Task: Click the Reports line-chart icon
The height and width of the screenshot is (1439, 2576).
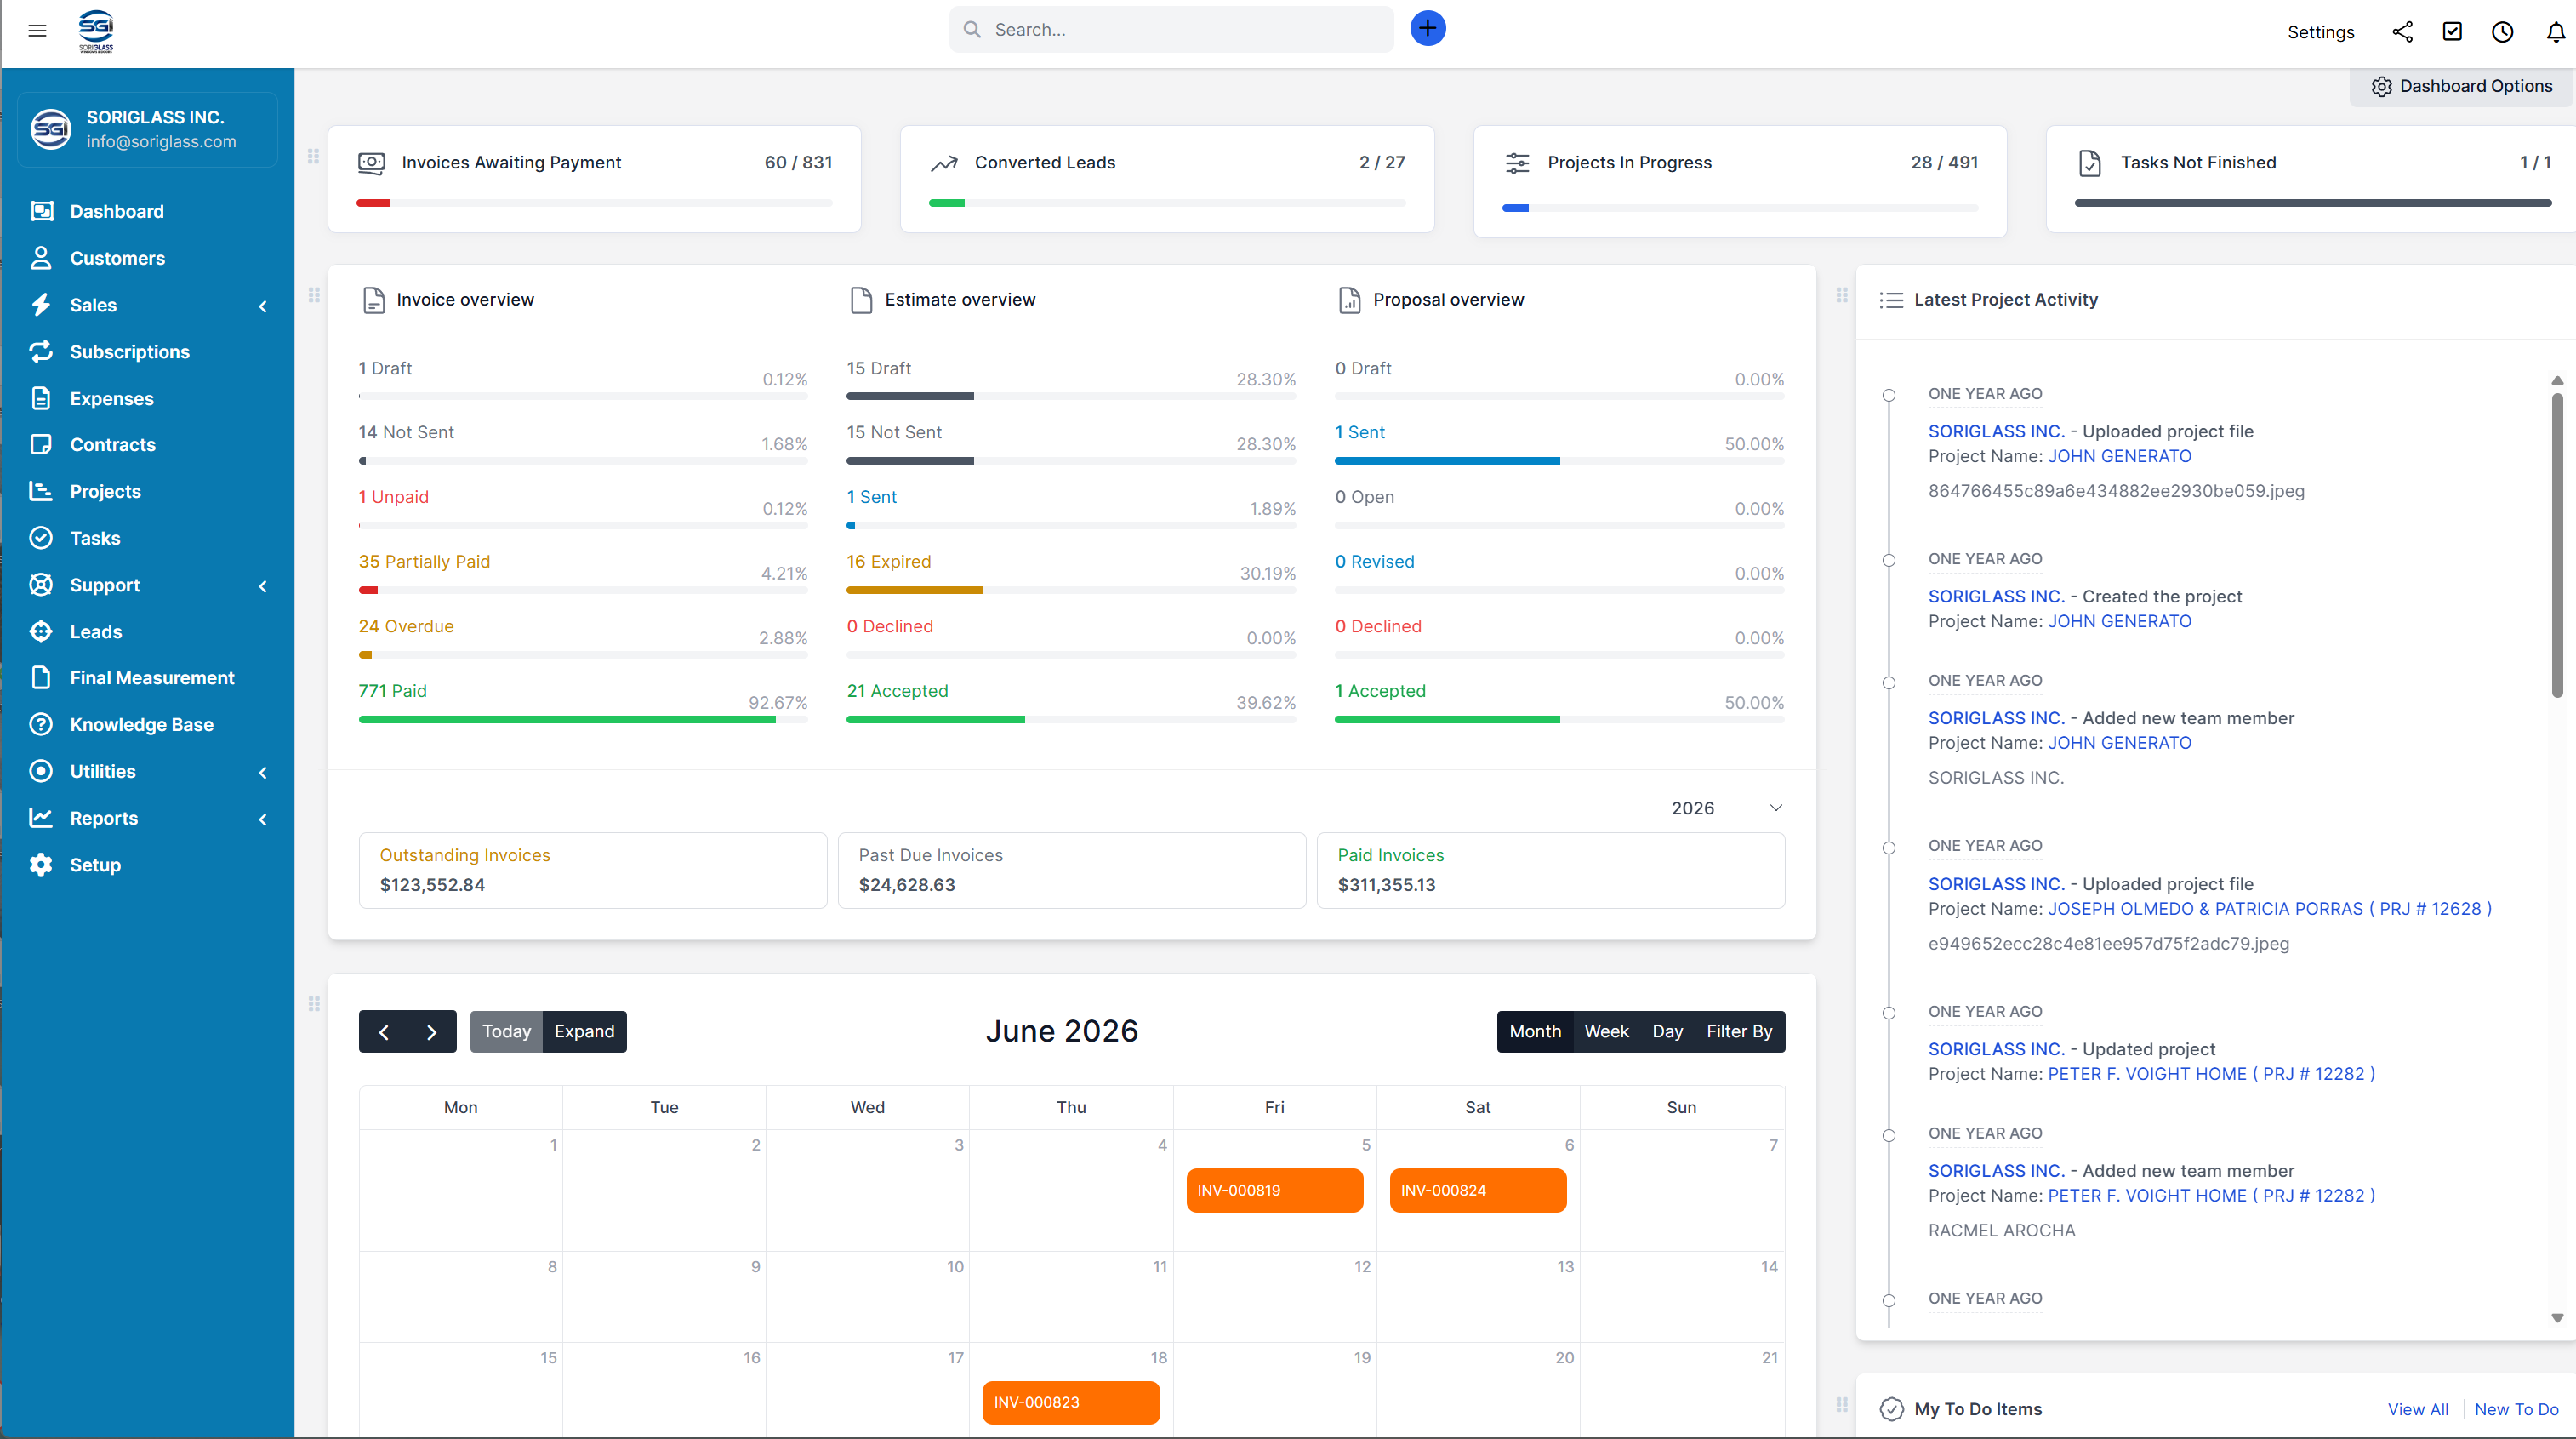Action: (x=41, y=818)
